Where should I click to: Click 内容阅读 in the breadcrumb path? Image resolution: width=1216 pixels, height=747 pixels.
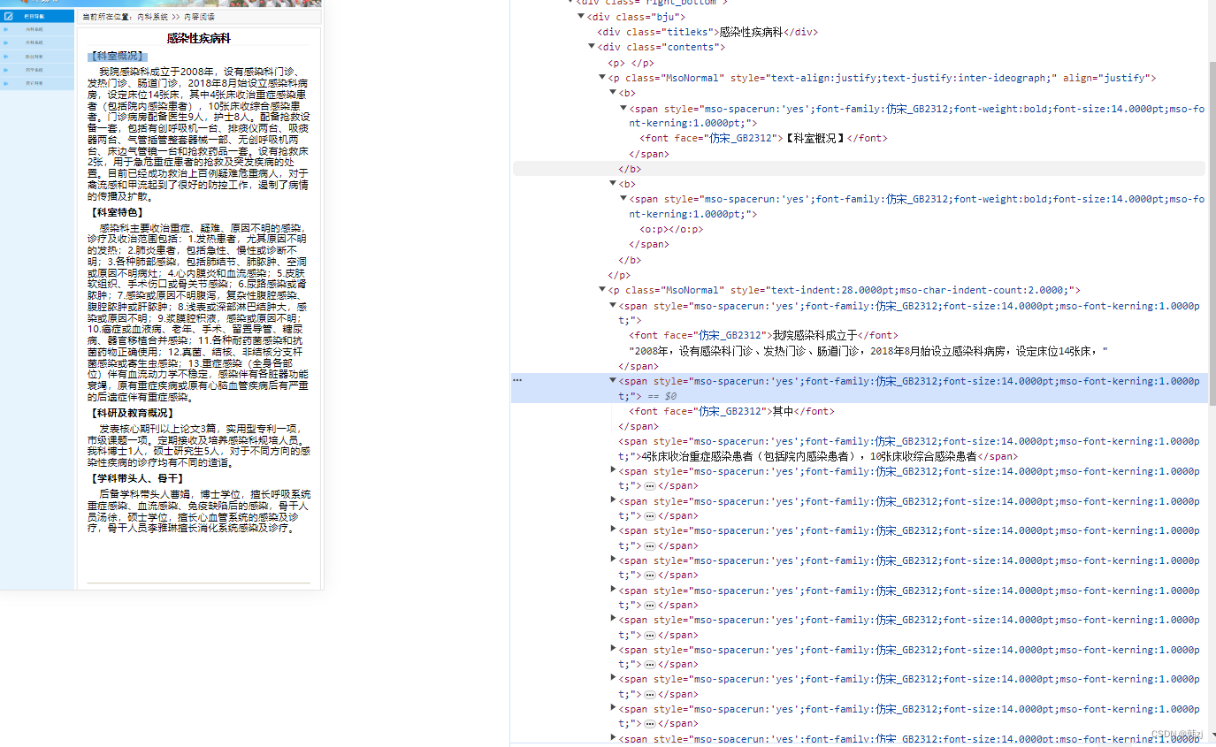(199, 17)
